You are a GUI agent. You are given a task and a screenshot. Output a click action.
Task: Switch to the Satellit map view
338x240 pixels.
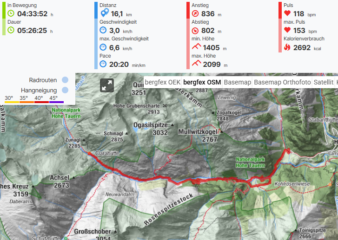click(323, 82)
